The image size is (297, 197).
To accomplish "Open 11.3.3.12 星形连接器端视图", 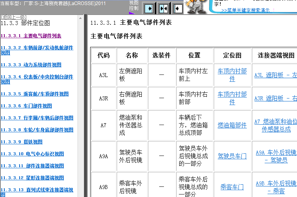I will coord(32,178).
